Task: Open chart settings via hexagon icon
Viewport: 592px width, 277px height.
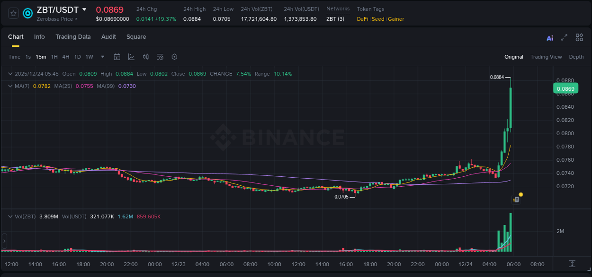Action: tap(174, 57)
